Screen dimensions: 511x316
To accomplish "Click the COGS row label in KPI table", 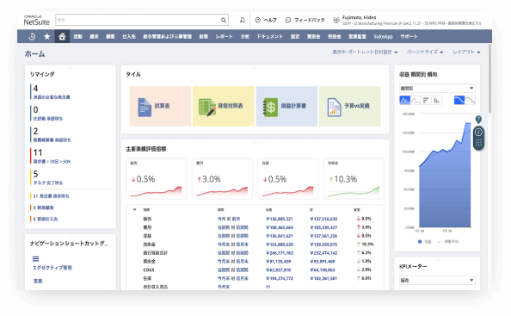I will [x=149, y=270].
